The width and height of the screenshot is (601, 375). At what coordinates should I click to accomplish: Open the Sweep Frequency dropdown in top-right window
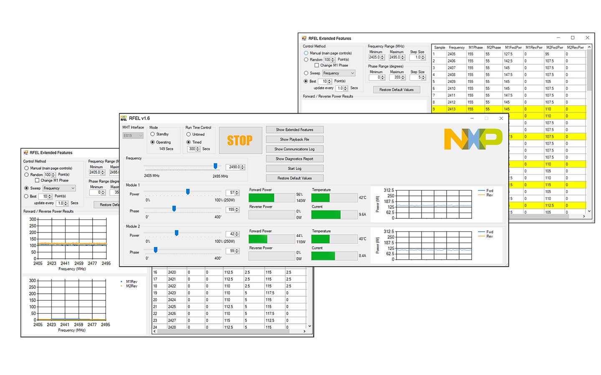(338, 73)
